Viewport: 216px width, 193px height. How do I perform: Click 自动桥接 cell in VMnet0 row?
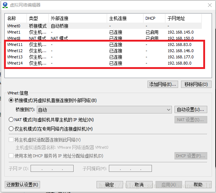point(59,26)
